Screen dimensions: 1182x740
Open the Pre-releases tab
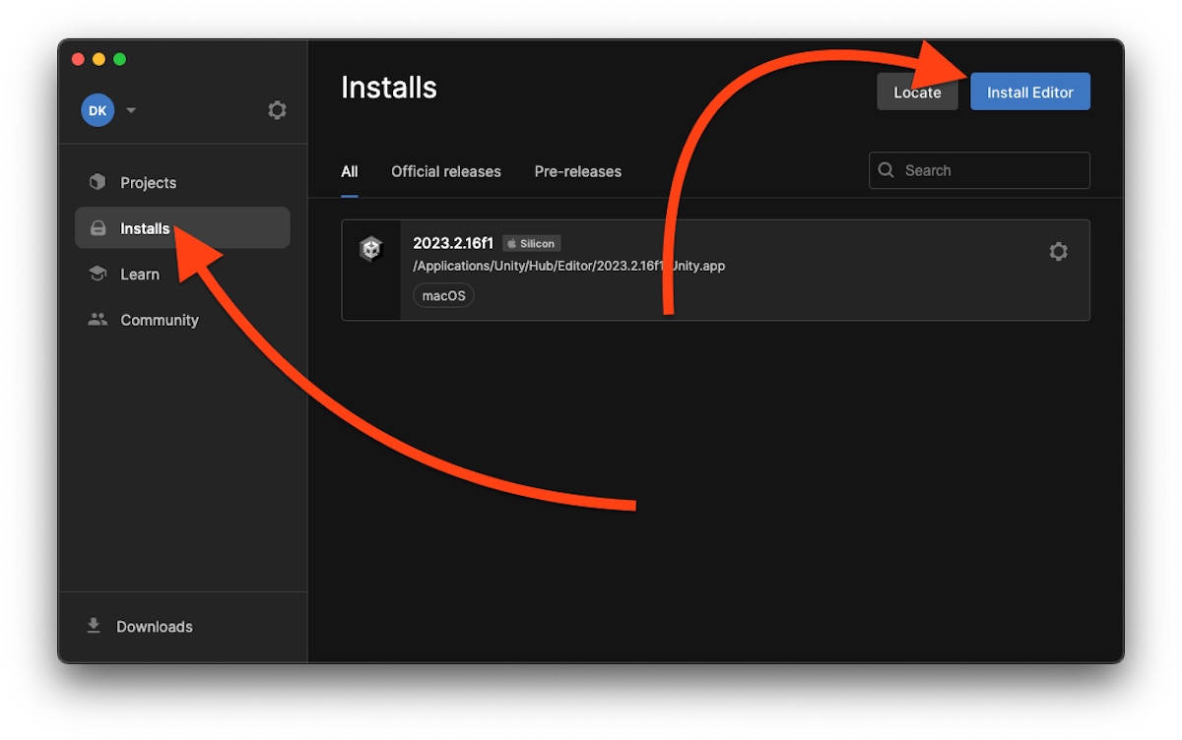pyautogui.click(x=577, y=171)
